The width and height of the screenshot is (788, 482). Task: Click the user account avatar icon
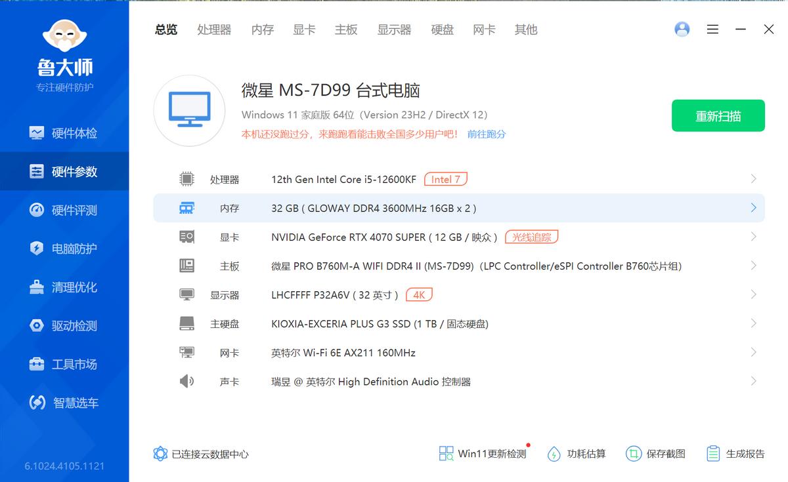682,30
